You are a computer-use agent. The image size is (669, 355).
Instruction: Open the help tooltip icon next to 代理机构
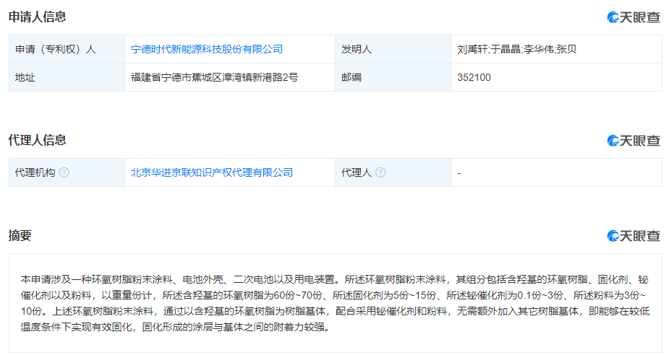(x=64, y=173)
